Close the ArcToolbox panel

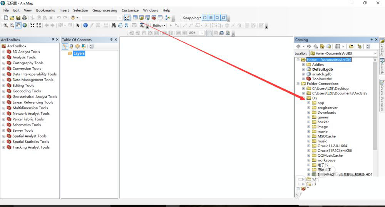[57, 40]
